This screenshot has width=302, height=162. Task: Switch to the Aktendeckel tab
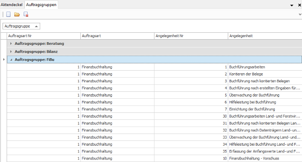click(x=12, y=5)
